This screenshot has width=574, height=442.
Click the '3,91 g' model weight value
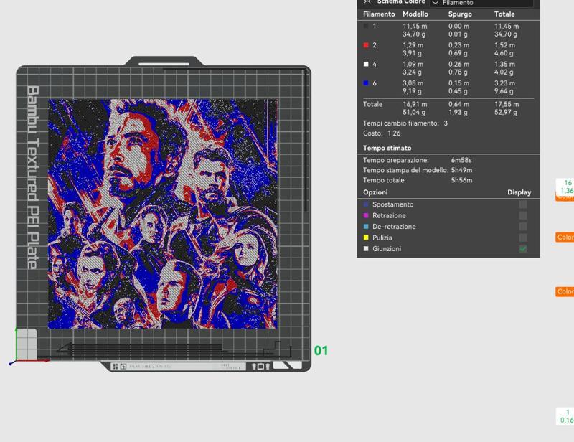(x=412, y=53)
